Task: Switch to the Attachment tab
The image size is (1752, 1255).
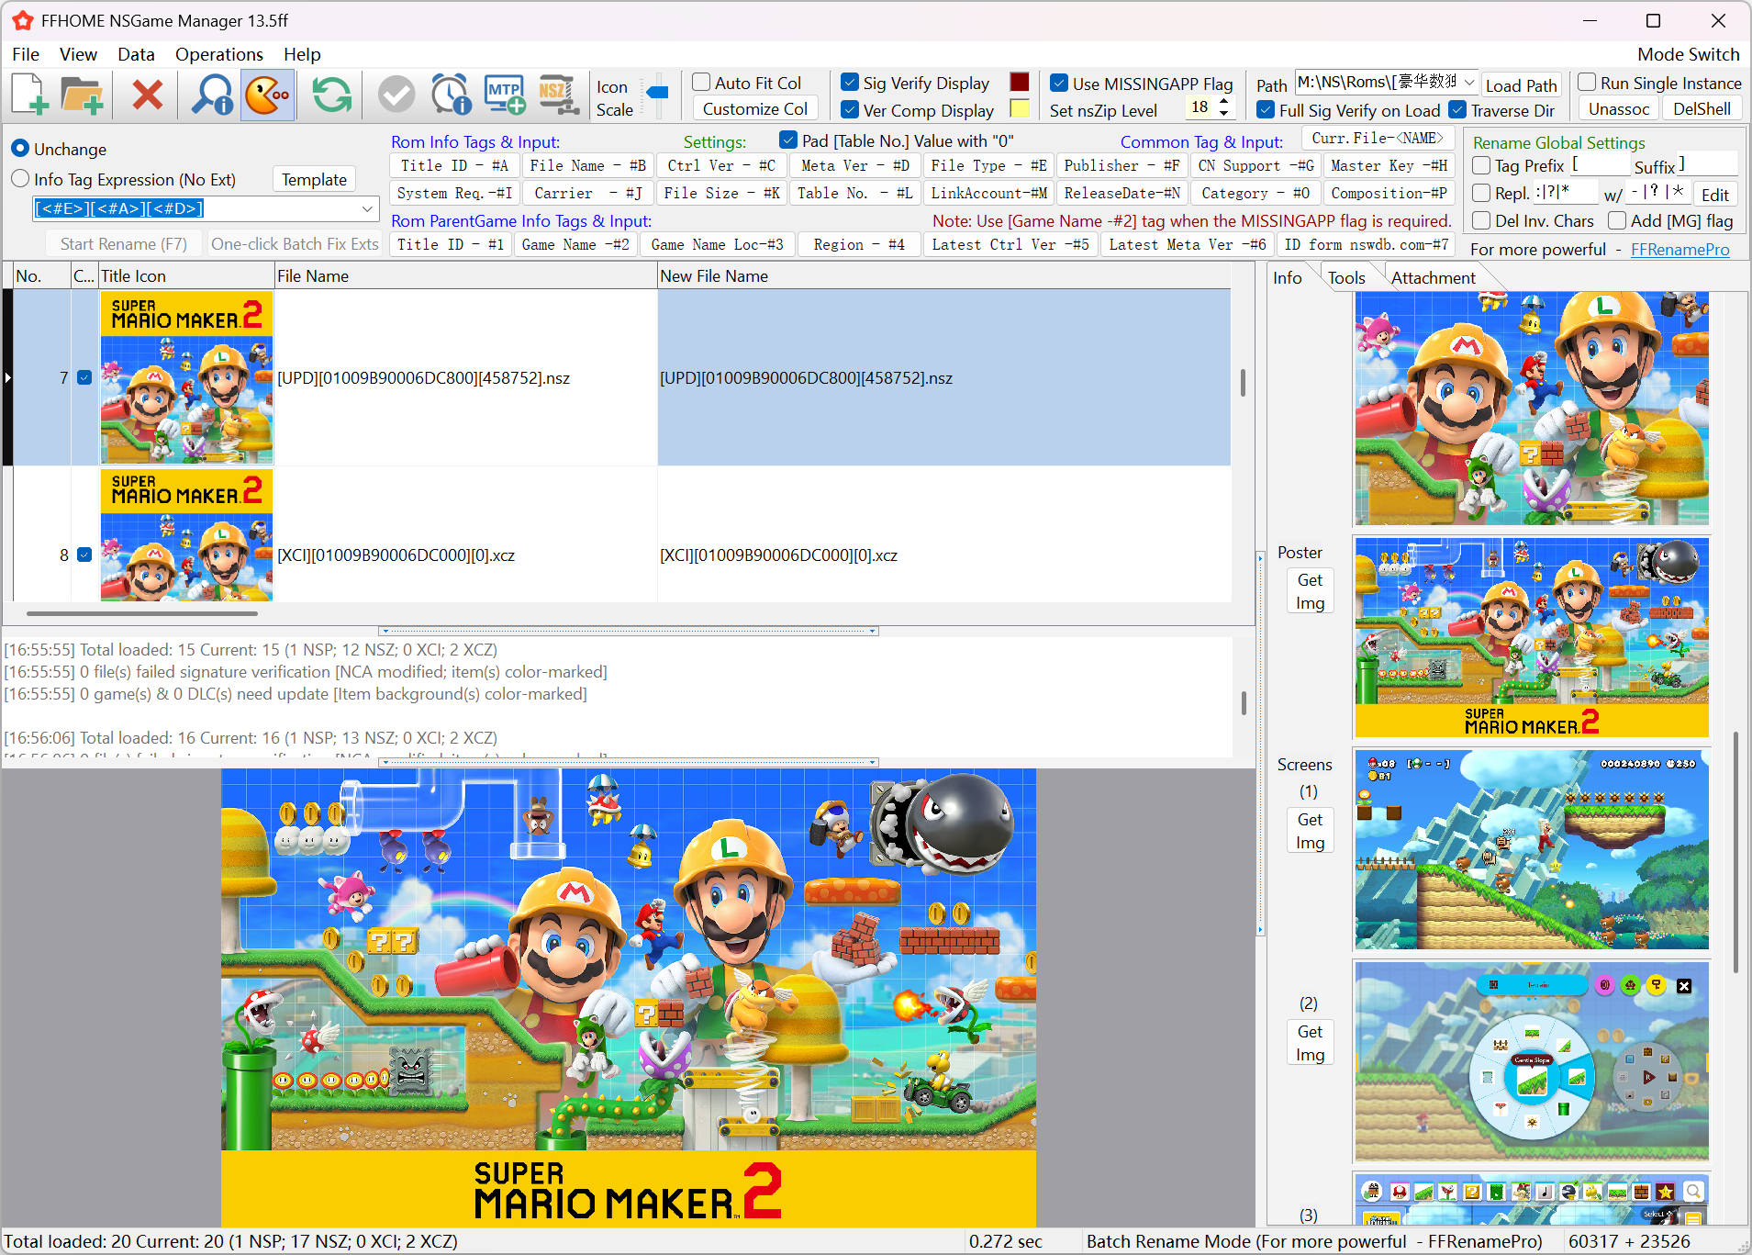Action: pyautogui.click(x=1433, y=277)
